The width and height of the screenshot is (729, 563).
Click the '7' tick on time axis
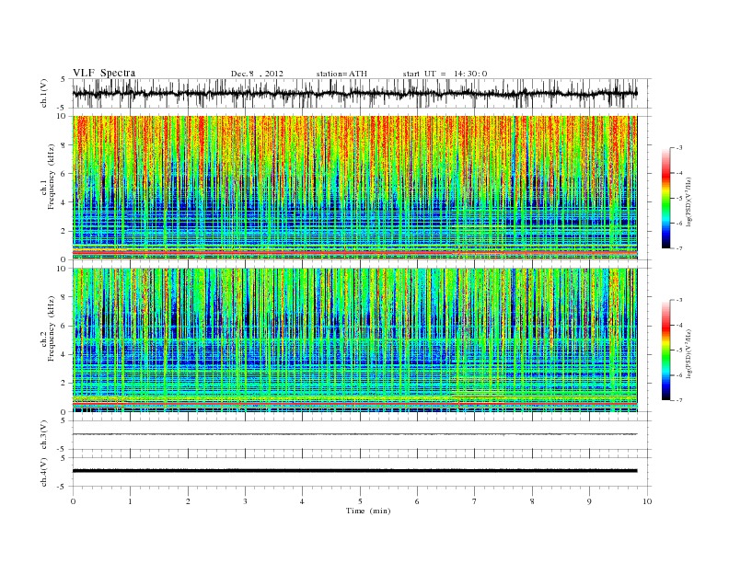(x=475, y=501)
